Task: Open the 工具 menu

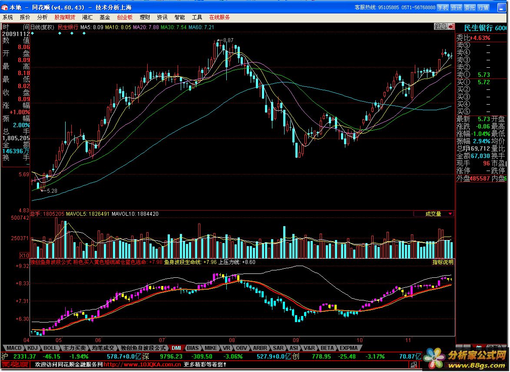Action: point(197,17)
